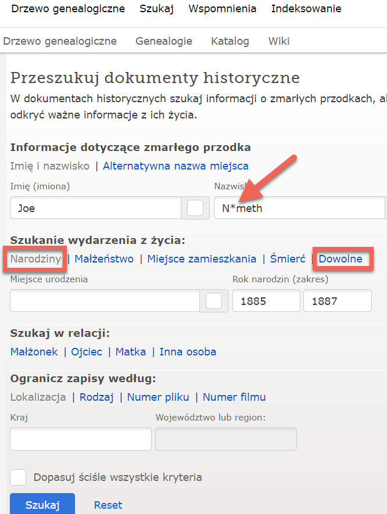Click the blue Szukaj button
Screen dimensions: 387x514
pos(42,505)
